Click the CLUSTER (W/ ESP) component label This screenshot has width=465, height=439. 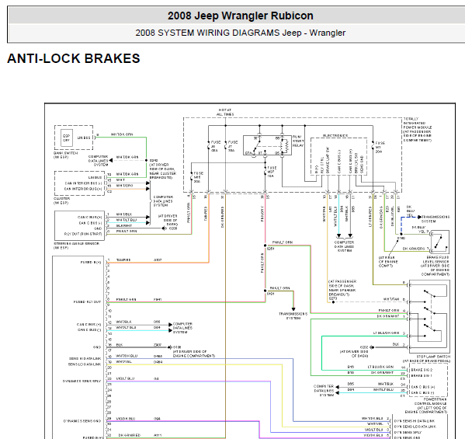pyautogui.click(x=61, y=200)
